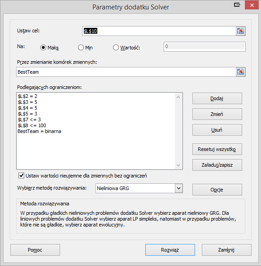Click the Zmień button
Viewport: 261px width, 266px height.
217,114
